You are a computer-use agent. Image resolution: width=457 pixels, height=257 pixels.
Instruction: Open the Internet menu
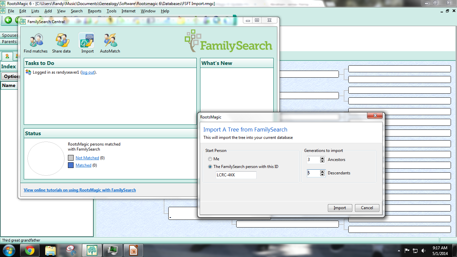pyautogui.click(x=128, y=11)
